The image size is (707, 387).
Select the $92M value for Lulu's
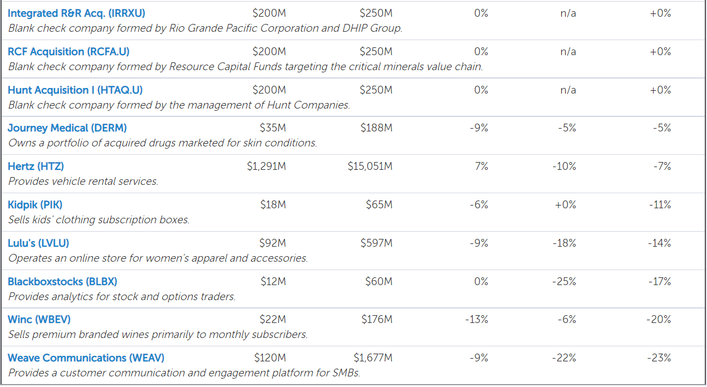[x=273, y=243]
